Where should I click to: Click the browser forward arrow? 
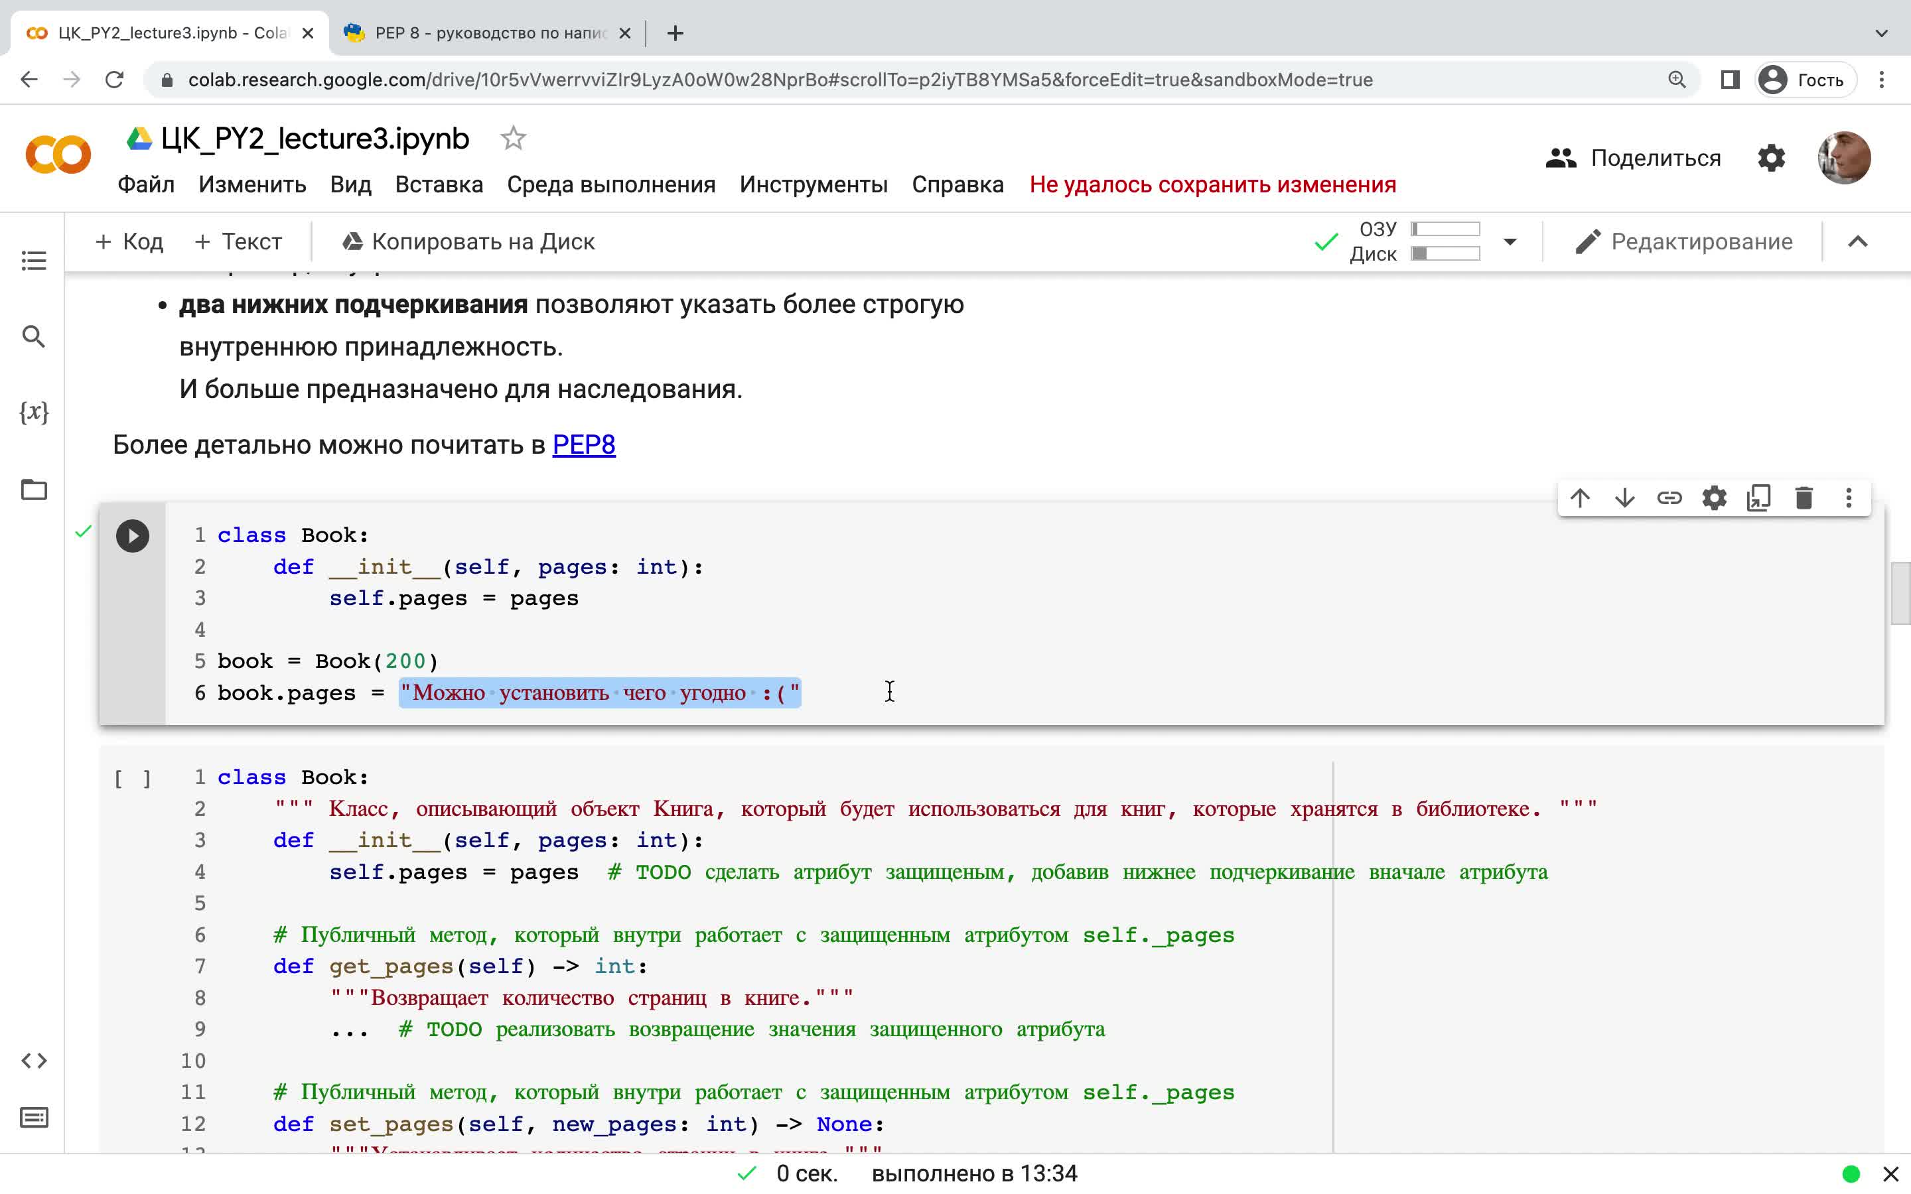(72, 80)
